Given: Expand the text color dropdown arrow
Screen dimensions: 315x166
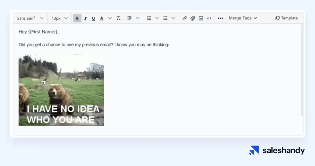Looking at the screenshot, I should [110, 18].
